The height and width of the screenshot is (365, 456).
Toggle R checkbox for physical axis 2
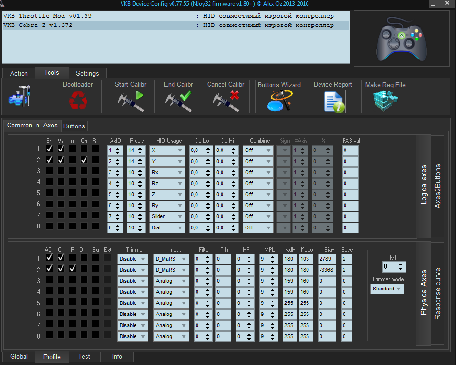click(73, 268)
